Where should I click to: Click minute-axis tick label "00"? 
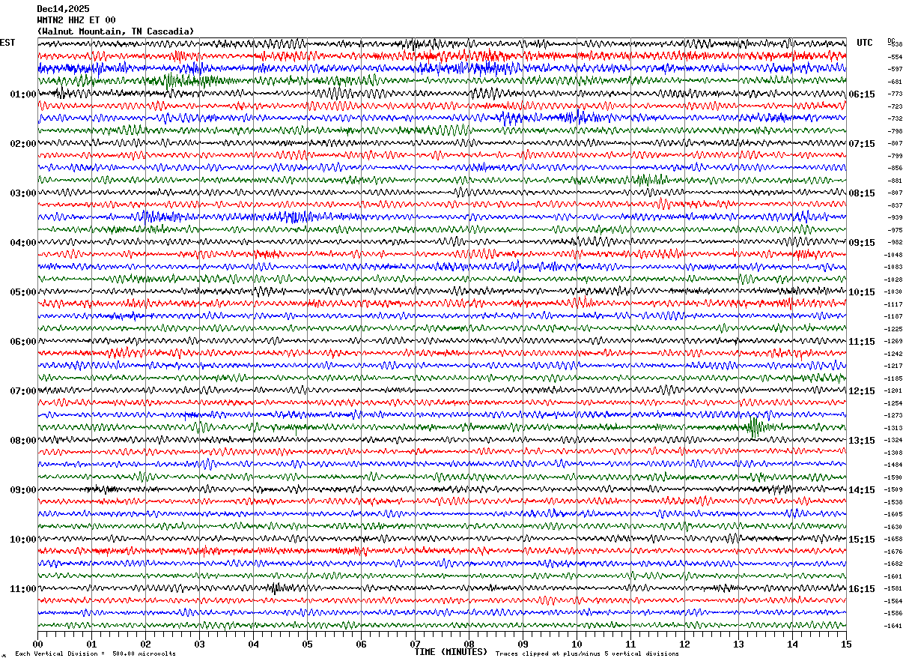coord(37,644)
